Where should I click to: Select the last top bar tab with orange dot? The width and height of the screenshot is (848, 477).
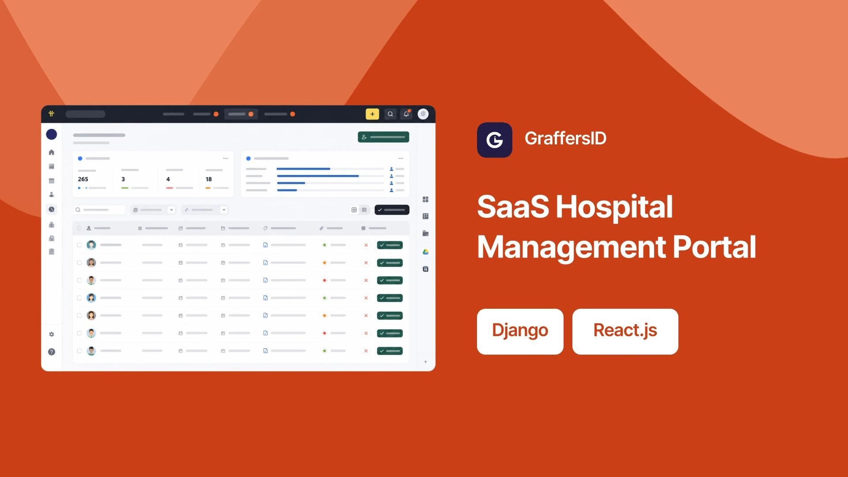pos(280,114)
